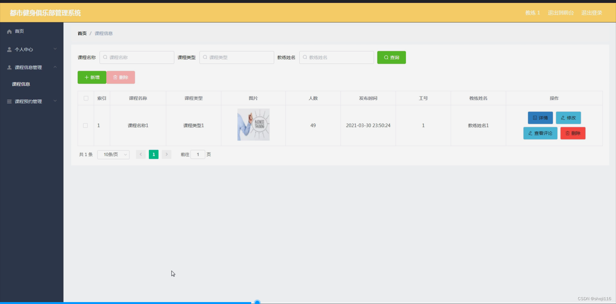The height and width of the screenshot is (304, 616).
Task: Click the user icon next to 个人中心
Action: 9,49
